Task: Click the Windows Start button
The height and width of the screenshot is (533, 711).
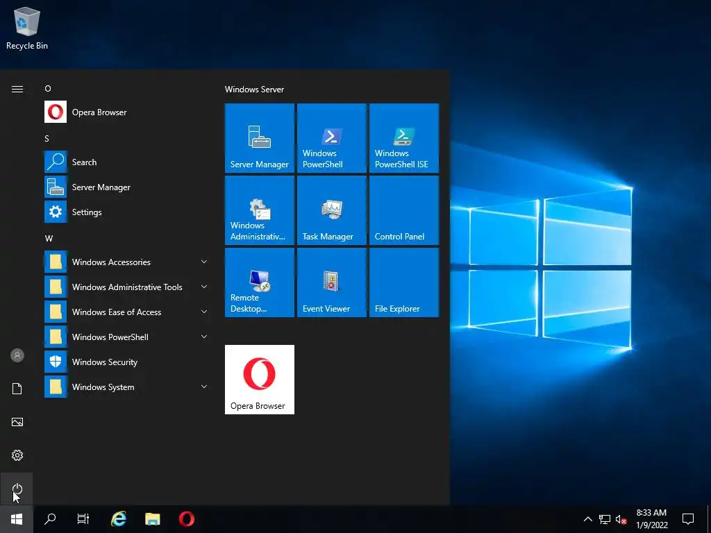Action: (x=17, y=519)
